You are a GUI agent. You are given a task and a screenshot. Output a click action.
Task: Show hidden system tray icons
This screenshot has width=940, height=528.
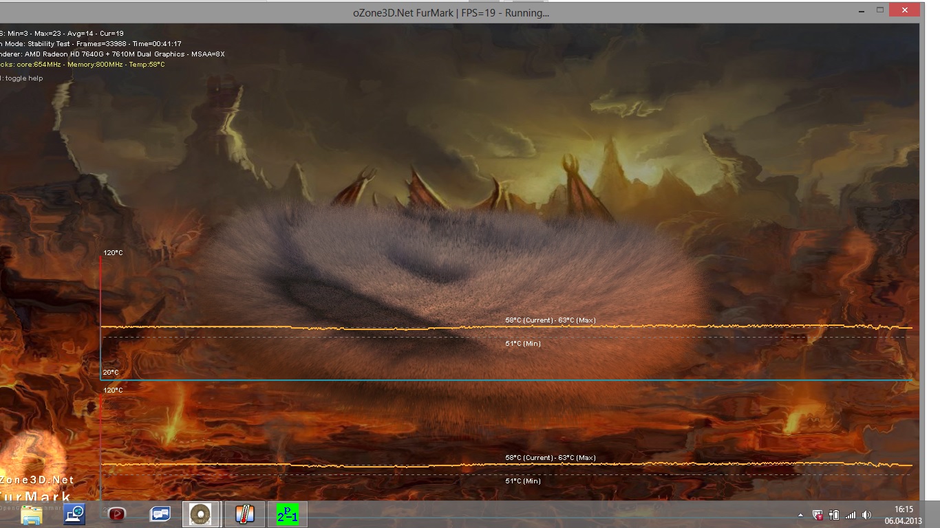pyautogui.click(x=800, y=515)
